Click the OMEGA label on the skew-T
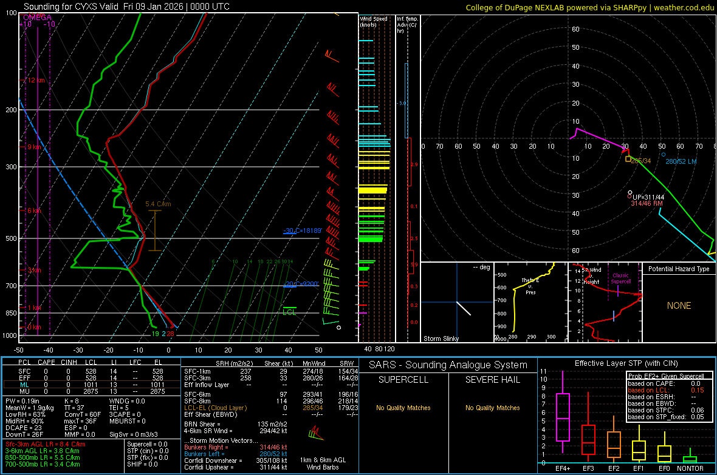Screen dimensions: 717x475 pos(37,18)
